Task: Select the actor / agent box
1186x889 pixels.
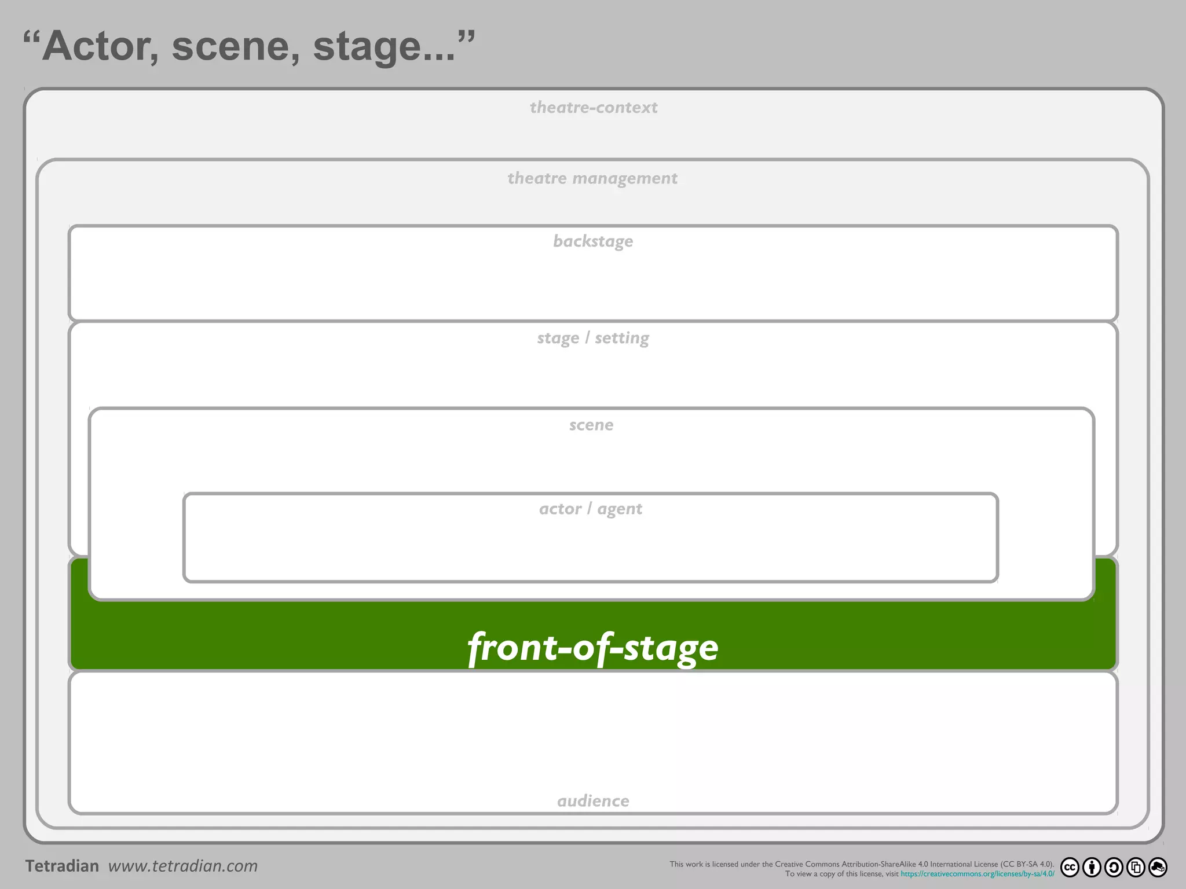Action: pos(591,547)
